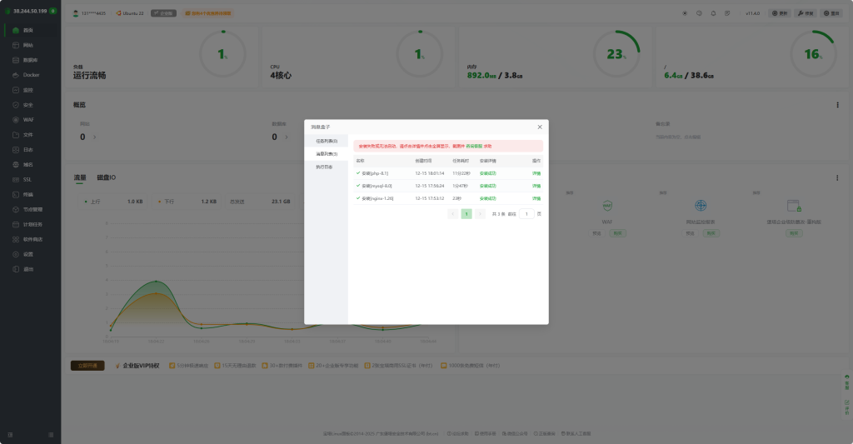Screen dimensions: 853x444
Task: Collapse sidebar using bottom-right sidebar icon
Action: tap(51, 435)
